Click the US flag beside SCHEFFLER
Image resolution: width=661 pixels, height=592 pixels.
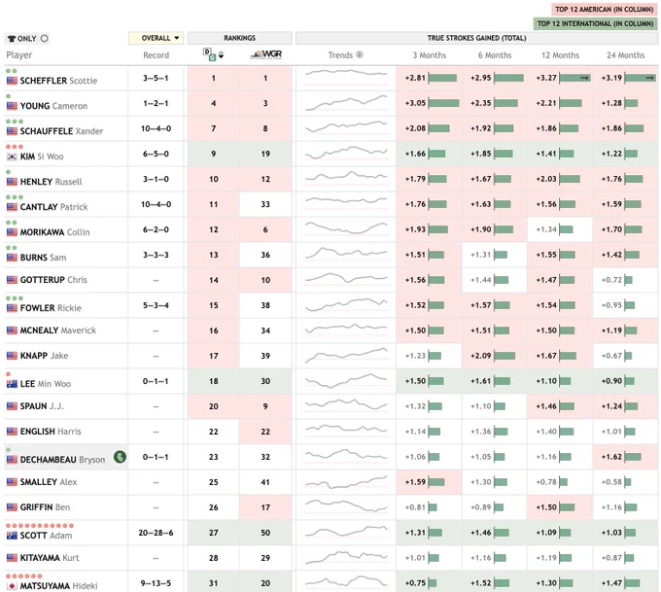12,81
